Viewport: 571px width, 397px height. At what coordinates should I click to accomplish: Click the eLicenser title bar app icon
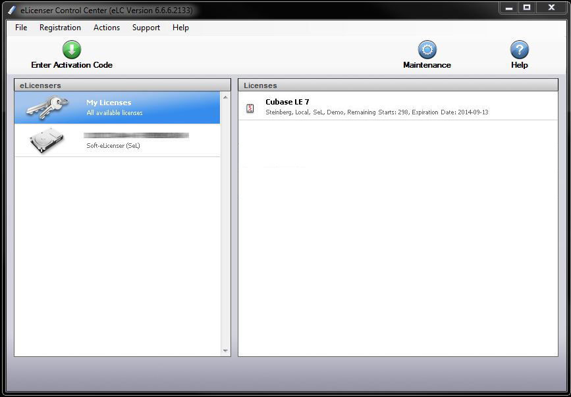tap(12, 10)
